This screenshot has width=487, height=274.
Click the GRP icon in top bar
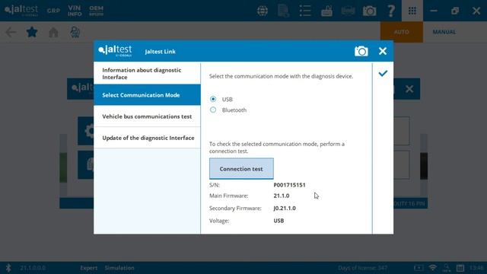coord(53,11)
